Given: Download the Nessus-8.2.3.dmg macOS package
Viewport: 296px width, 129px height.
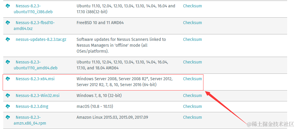Looking at the screenshot, I should coord(32,106).
